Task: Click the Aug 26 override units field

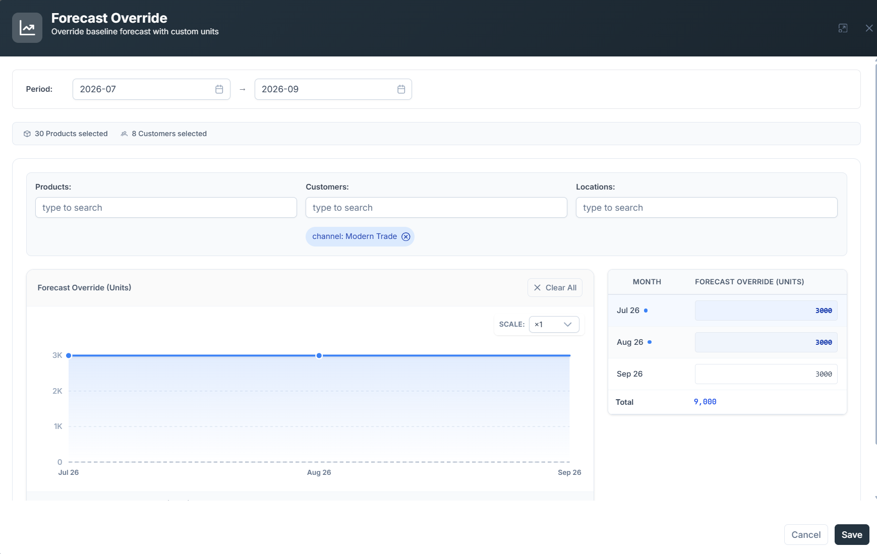Action: click(x=766, y=342)
